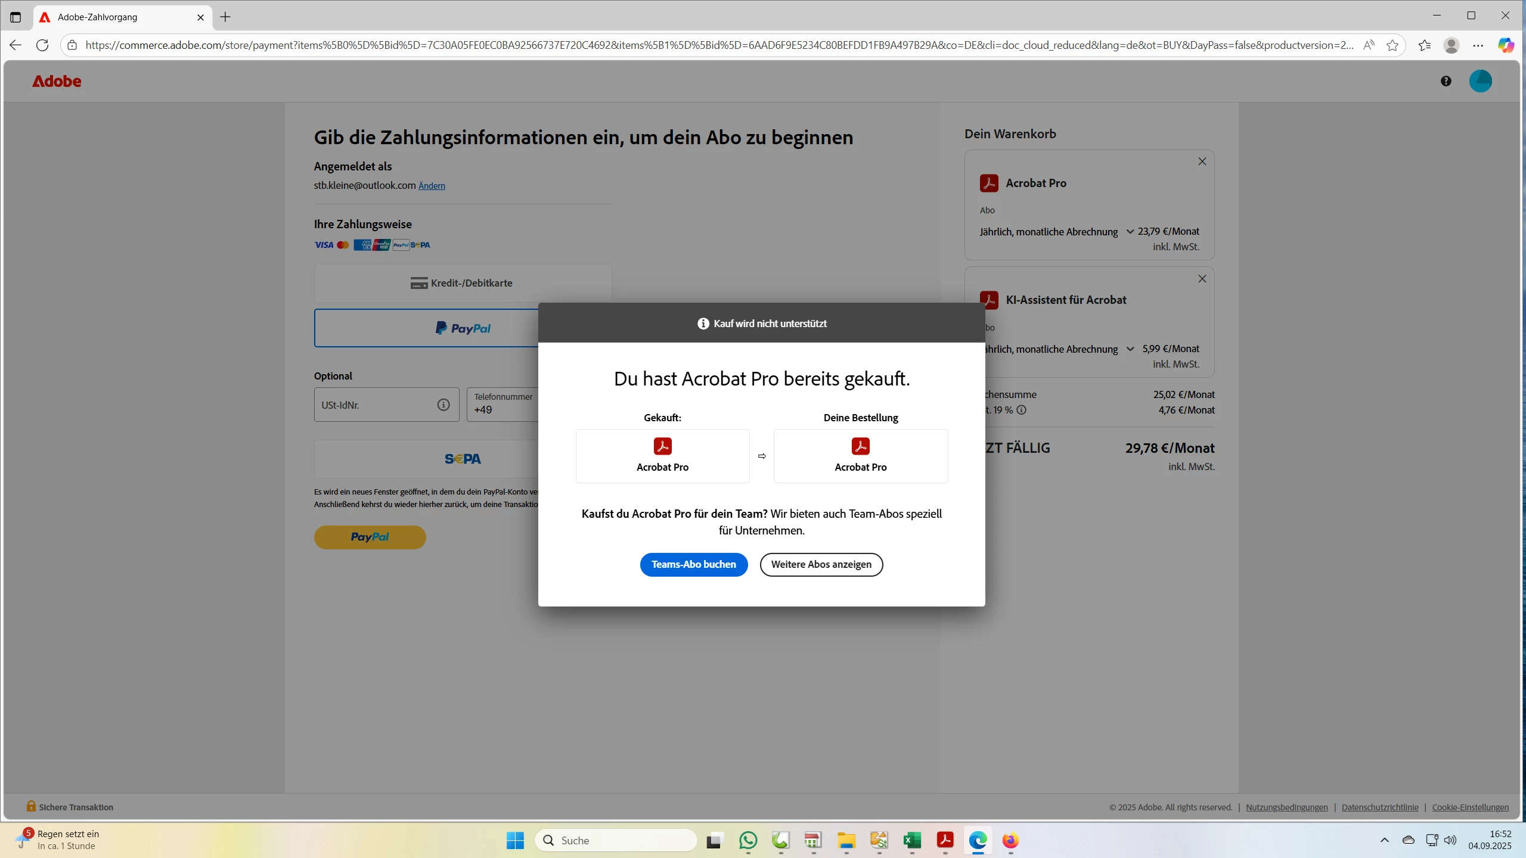
Task: Click the Adobe logo in header
Action: tap(57, 81)
